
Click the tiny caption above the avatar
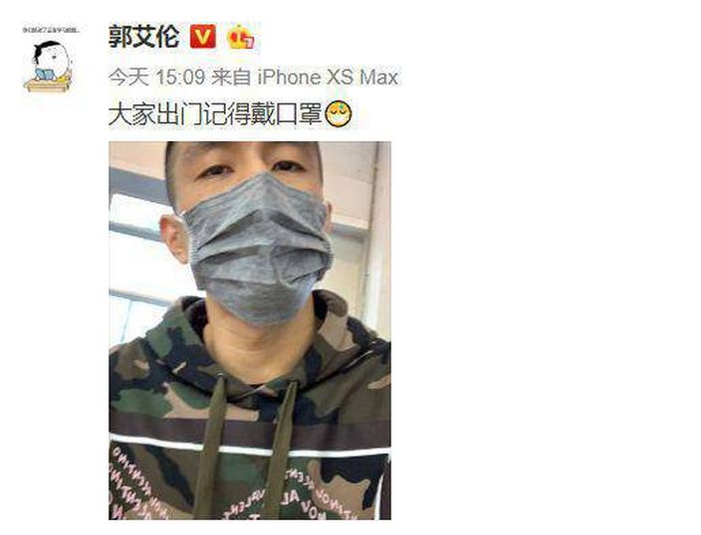click(51, 31)
